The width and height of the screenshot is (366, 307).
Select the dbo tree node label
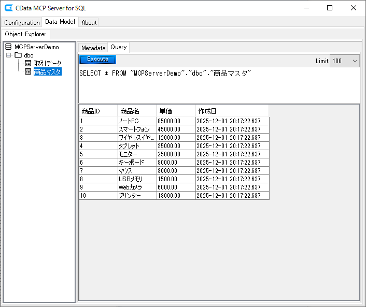29,55
